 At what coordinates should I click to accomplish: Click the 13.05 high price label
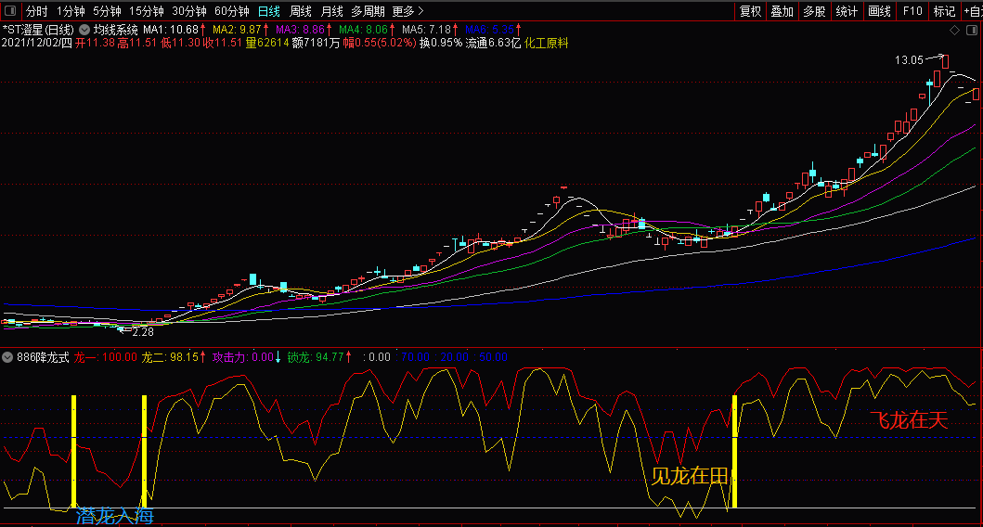(909, 60)
